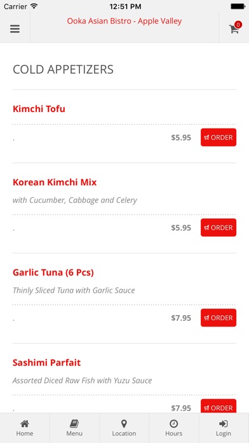249x443 pixels.
Task: Tap the Login arrow icon
Action: (224, 423)
